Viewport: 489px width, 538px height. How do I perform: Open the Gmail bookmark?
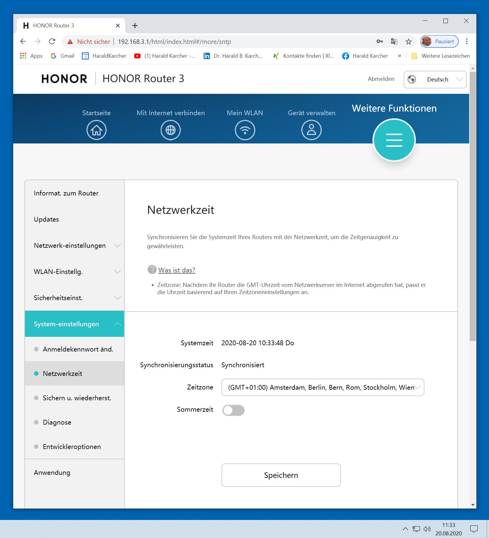tap(63, 56)
